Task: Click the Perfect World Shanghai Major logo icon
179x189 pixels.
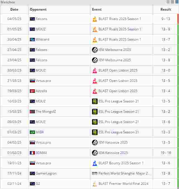Action: 95,173
